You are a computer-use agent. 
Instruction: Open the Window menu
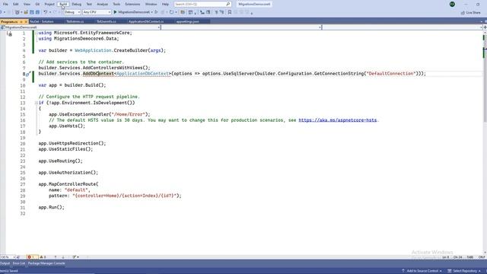[151, 4]
